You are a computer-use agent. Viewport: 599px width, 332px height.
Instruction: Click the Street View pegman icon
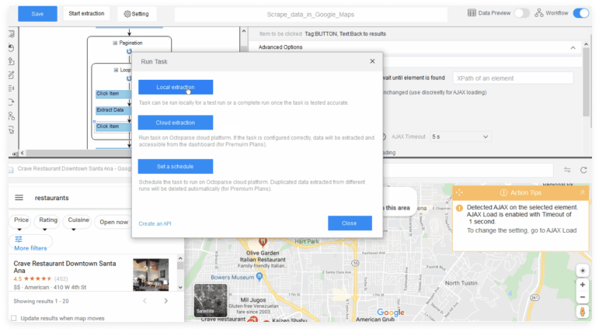click(582, 312)
